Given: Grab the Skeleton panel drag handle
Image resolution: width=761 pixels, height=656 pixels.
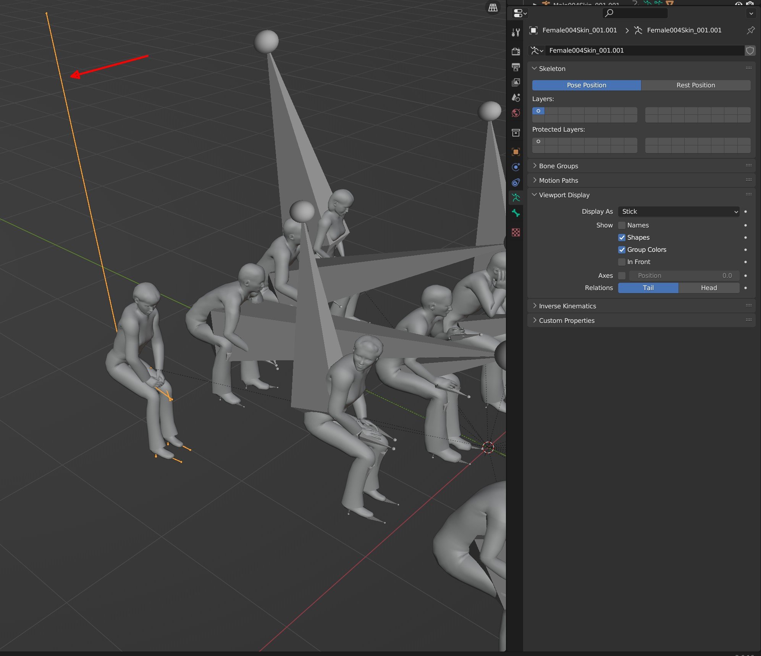Looking at the screenshot, I should 748,68.
